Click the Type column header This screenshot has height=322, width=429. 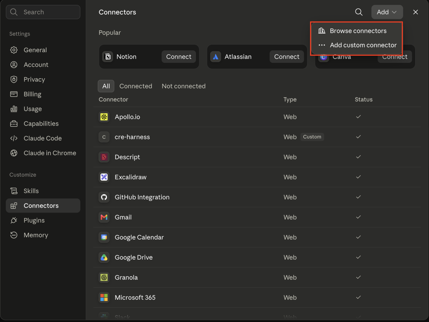290,99
